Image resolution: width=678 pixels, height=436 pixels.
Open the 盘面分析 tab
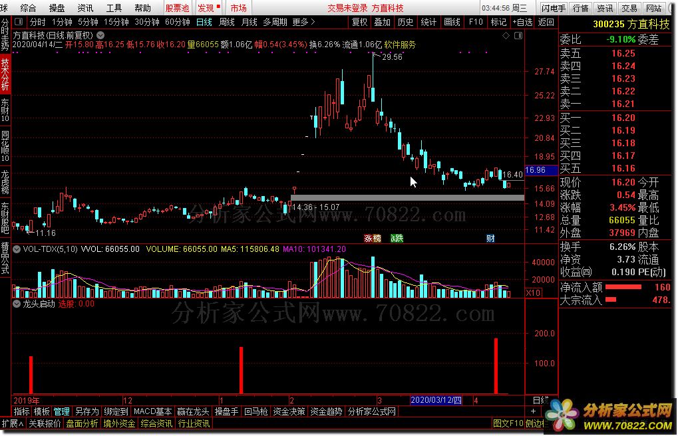[x=82, y=423]
